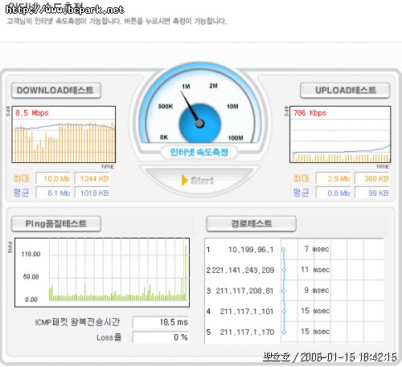
Task: Click the upload speed graph
Action: point(340,134)
